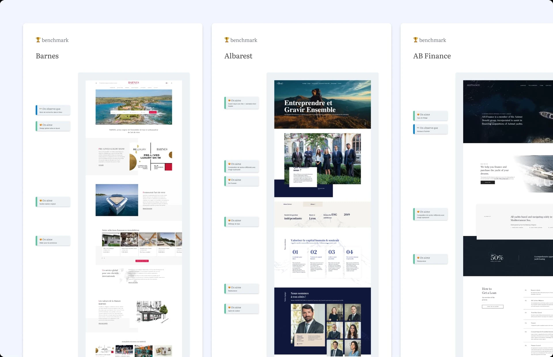The image size is (553, 357).
Task: Click the 'All yachts based and navigating' text
Action: coord(531,218)
